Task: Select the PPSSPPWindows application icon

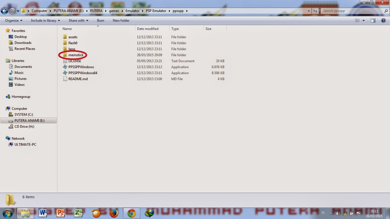Action: 65,67
